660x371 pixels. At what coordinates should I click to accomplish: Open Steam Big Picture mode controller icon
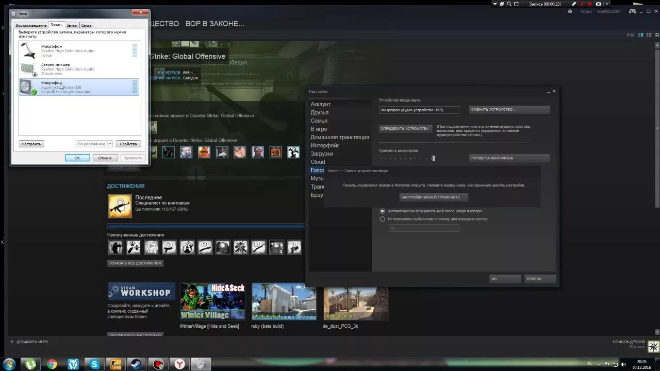click(x=632, y=11)
